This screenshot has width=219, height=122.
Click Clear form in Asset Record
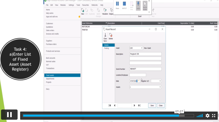105,37
